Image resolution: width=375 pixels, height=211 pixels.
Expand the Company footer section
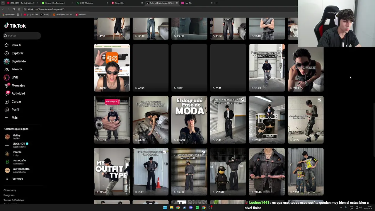pyautogui.click(x=10, y=190)
